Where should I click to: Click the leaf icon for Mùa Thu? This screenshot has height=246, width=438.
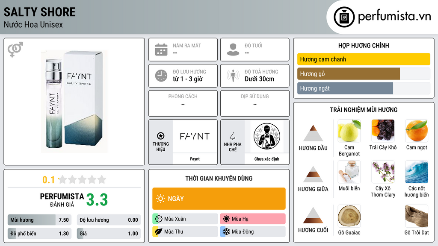click(159, 232)
